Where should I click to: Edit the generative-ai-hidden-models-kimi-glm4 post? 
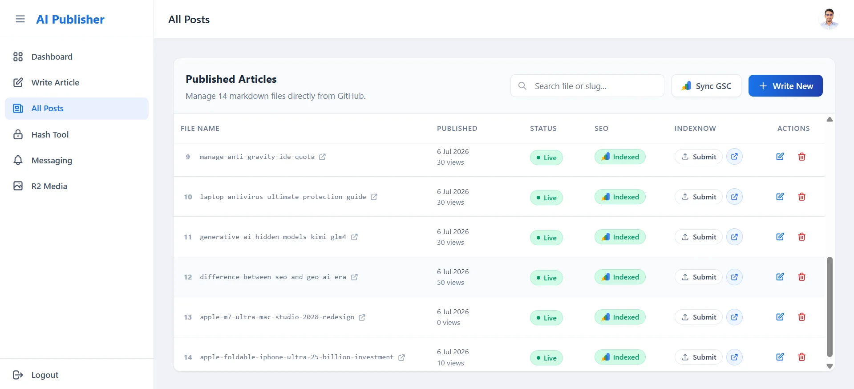(x=780, y=237)
